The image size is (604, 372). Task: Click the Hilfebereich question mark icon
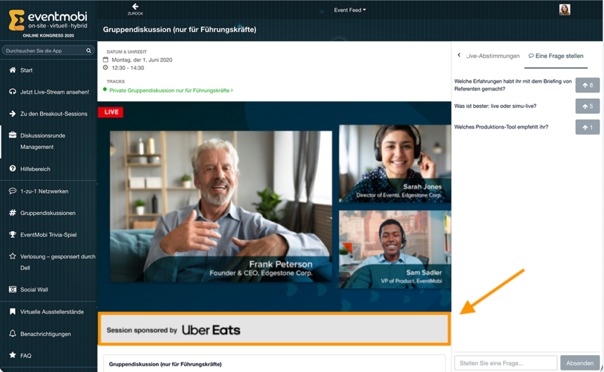click(x=13, y=169)
